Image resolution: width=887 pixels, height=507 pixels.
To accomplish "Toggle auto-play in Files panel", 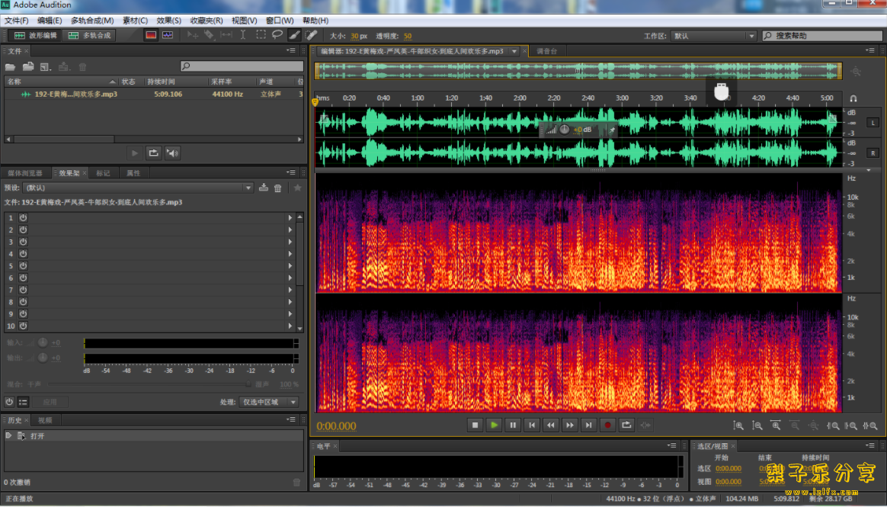I will click(x=172, y=152).
